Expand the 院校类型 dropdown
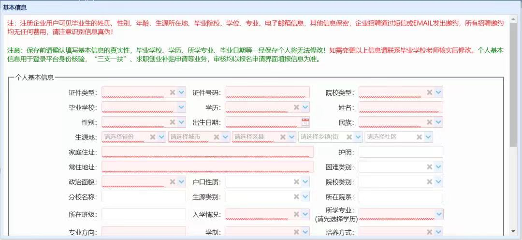This screenshot has width=522, height=240. [x=438, y=92]
